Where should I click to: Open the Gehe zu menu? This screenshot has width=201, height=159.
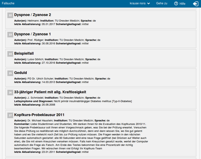(162, 3)
